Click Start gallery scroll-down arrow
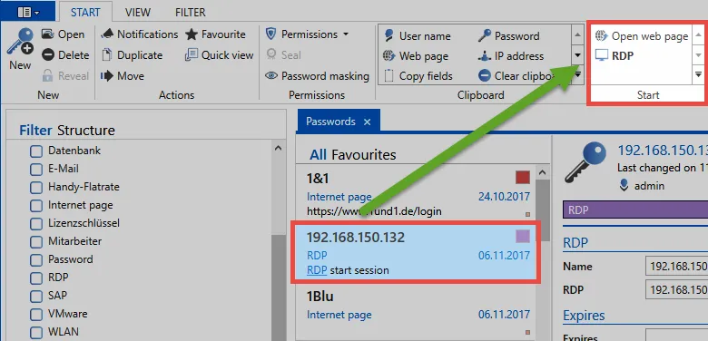The image size is (708, 341). click(x=698, y=55)
